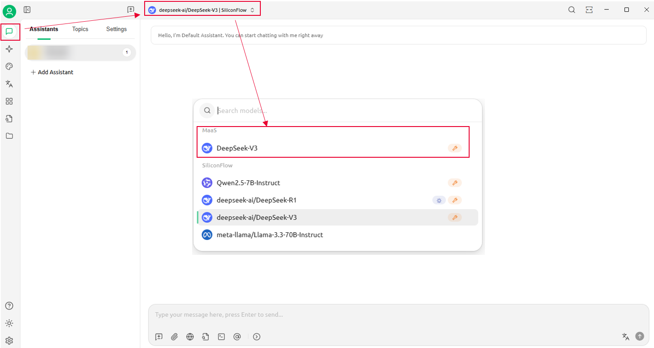Click the knowledge base icon in input toolbar
The width and height of the screenshot is (654, 348).
[206, 337]
